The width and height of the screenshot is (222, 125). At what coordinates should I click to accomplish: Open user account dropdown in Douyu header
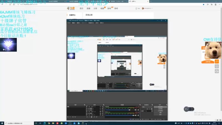coord(147,8)
